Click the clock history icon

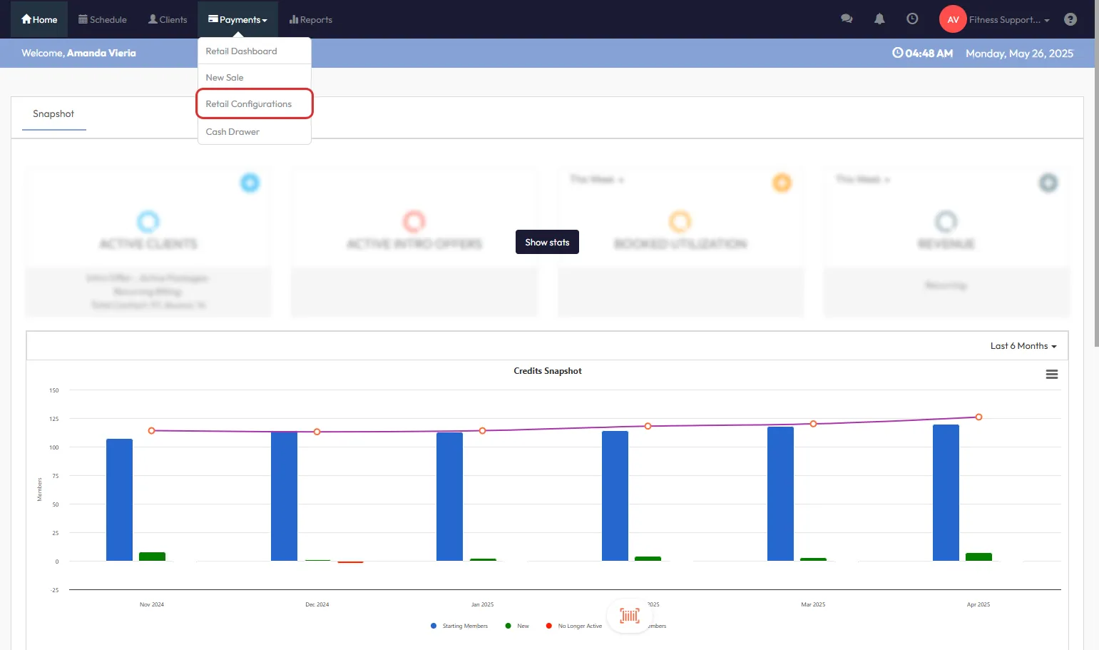click(912, 19)
